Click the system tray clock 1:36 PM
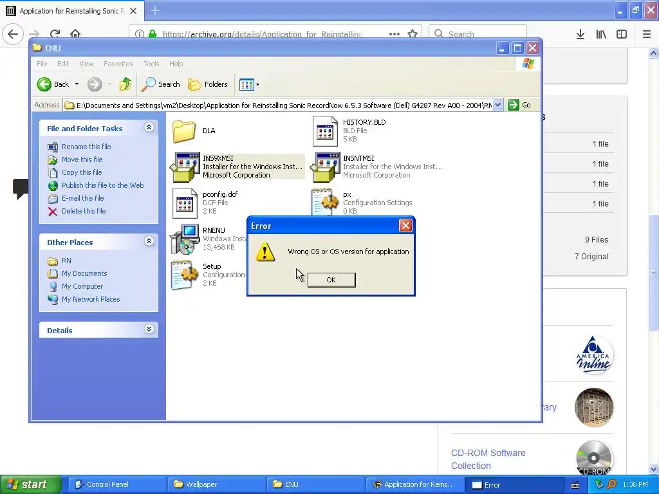659x494 pixels. [635, 485]
